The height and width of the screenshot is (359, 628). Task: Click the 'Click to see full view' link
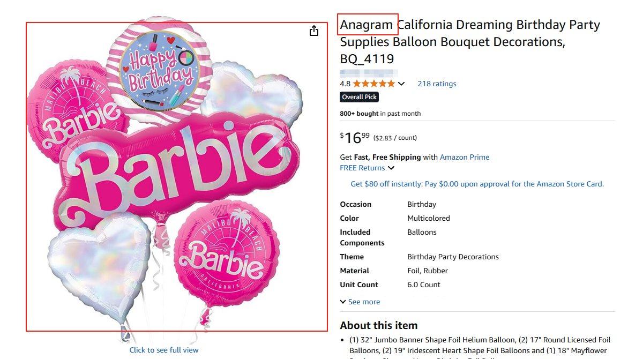click(164, 350)
